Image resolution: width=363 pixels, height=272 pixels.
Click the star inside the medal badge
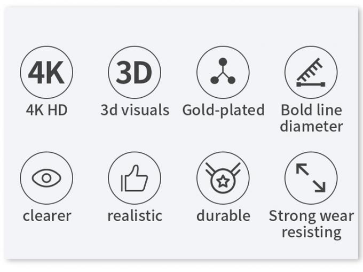click(x=223, y=182)
